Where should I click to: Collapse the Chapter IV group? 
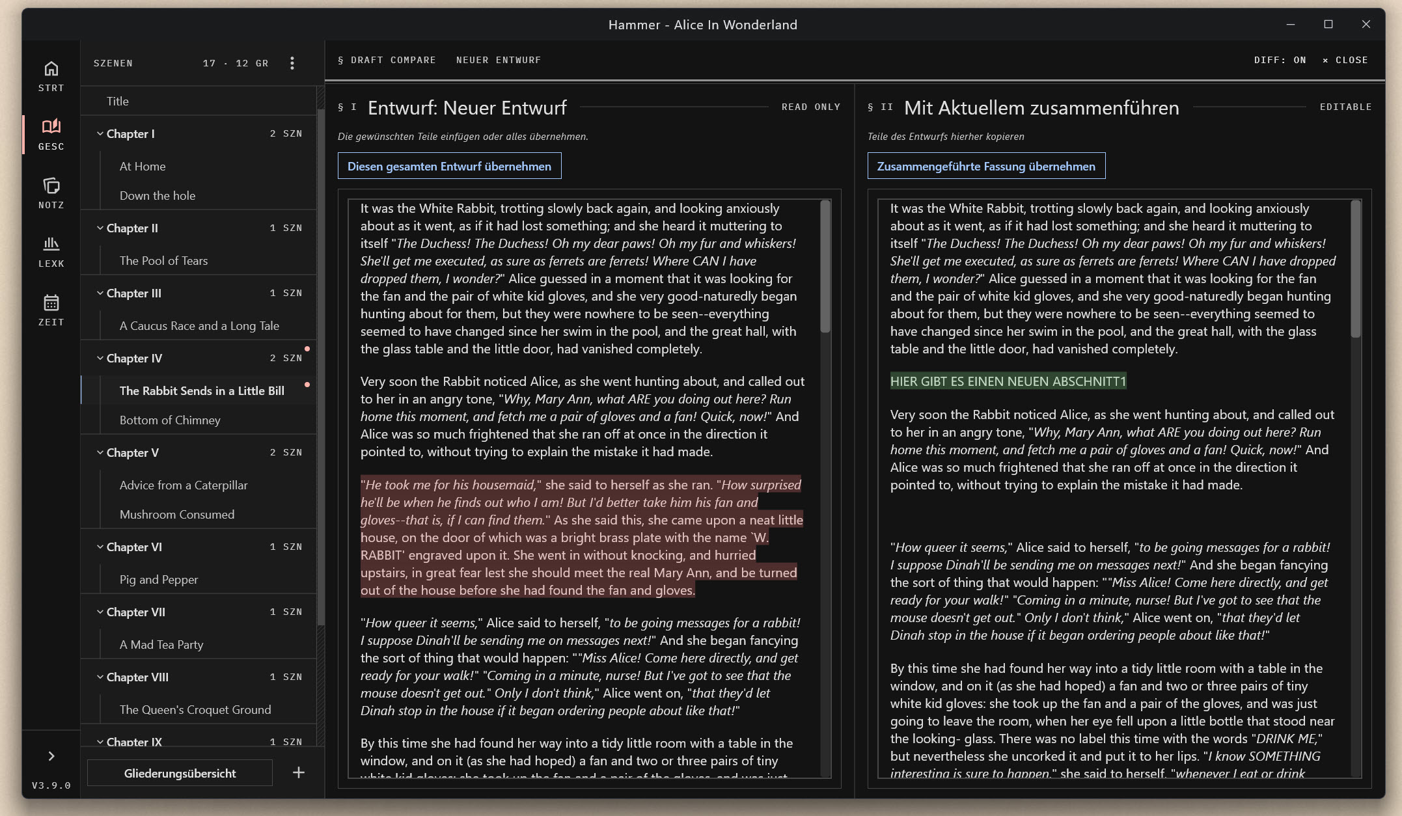pos(100,358)
